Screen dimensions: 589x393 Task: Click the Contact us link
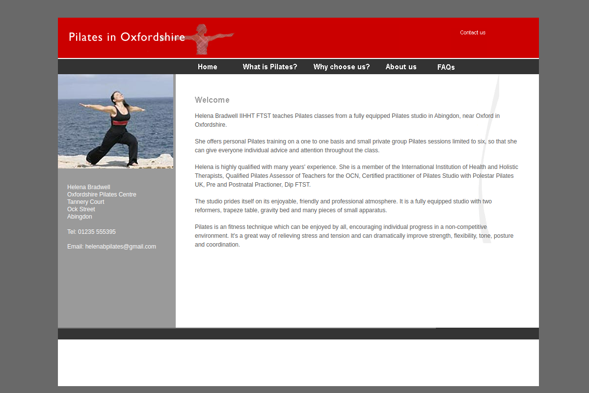(473, 32)
